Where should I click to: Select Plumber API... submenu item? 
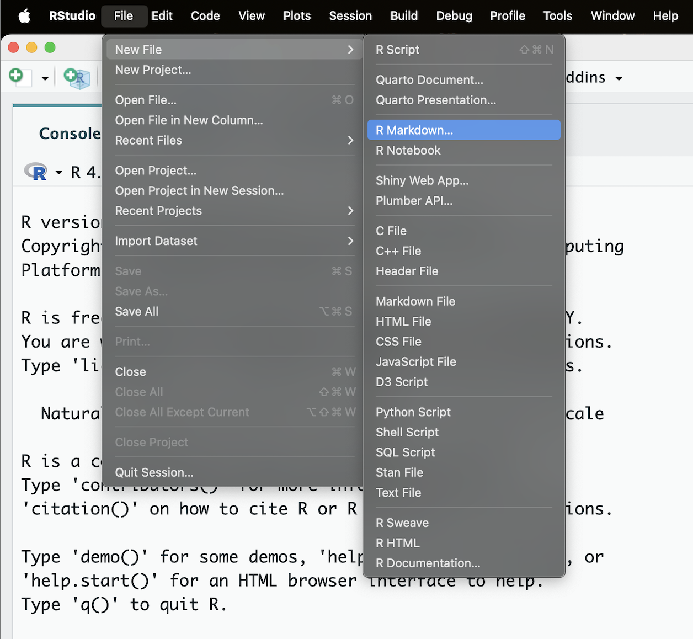464,201
